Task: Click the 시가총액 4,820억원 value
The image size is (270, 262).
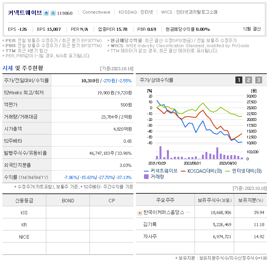Action: (x=123, y=129)
